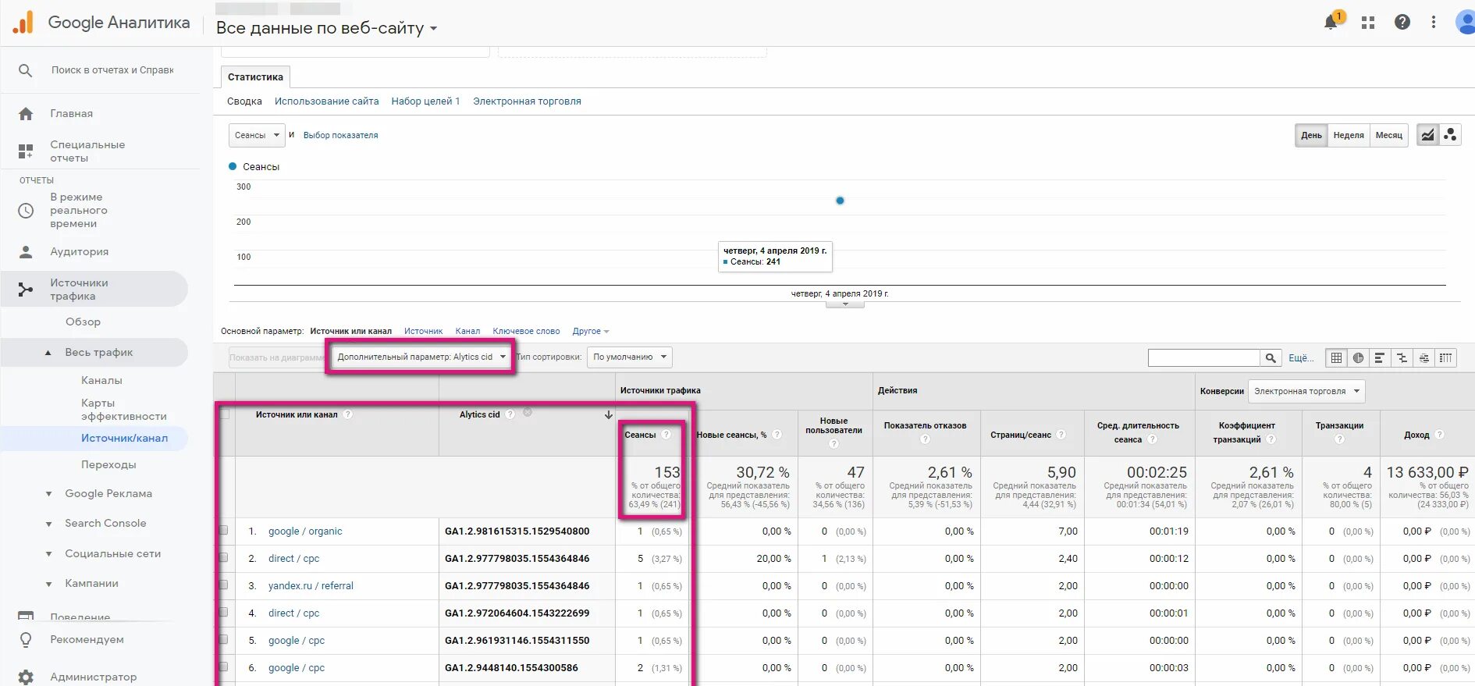Open the Конверсии Электронная торговля dropdown
This screenshot has width=1475, height=686.
[1306, 391]
